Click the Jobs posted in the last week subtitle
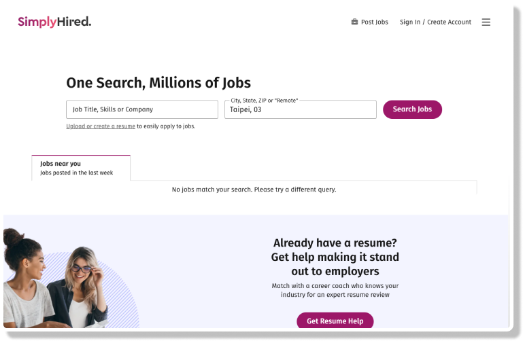 tap(76, 173)
